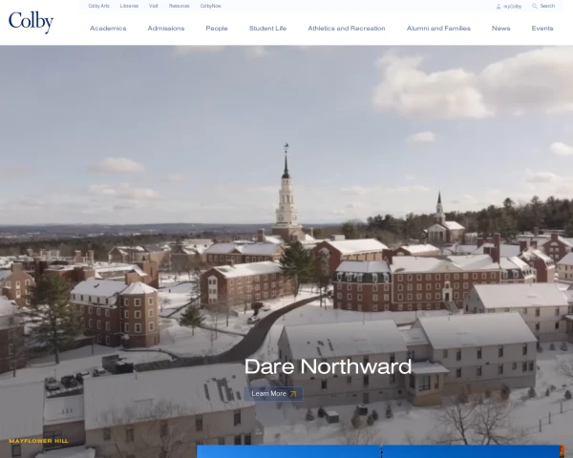Click the myColby person icon
Screen dimensions: 573x458
[499, 6]
